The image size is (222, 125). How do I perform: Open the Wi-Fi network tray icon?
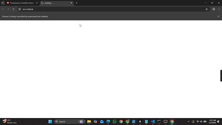pos(198,122)
